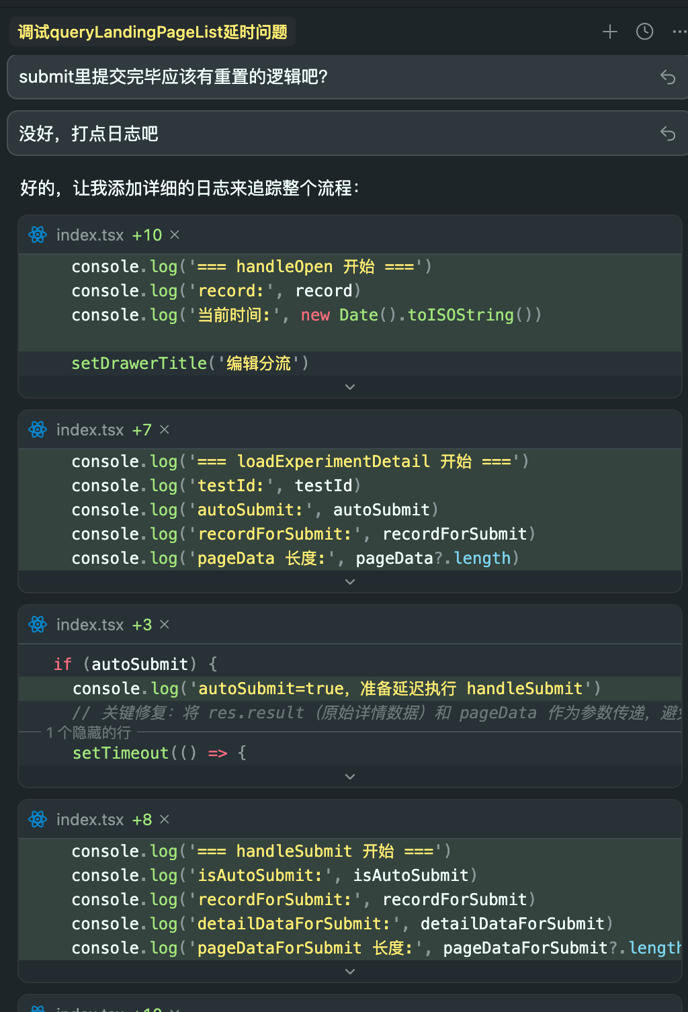Click the +10 diff count label
The width and height of the screenshot is (688, 1012).
coord(146,235)
